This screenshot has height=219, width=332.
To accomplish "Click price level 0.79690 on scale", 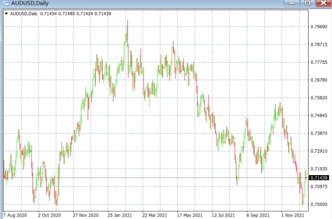I will 319,26.
